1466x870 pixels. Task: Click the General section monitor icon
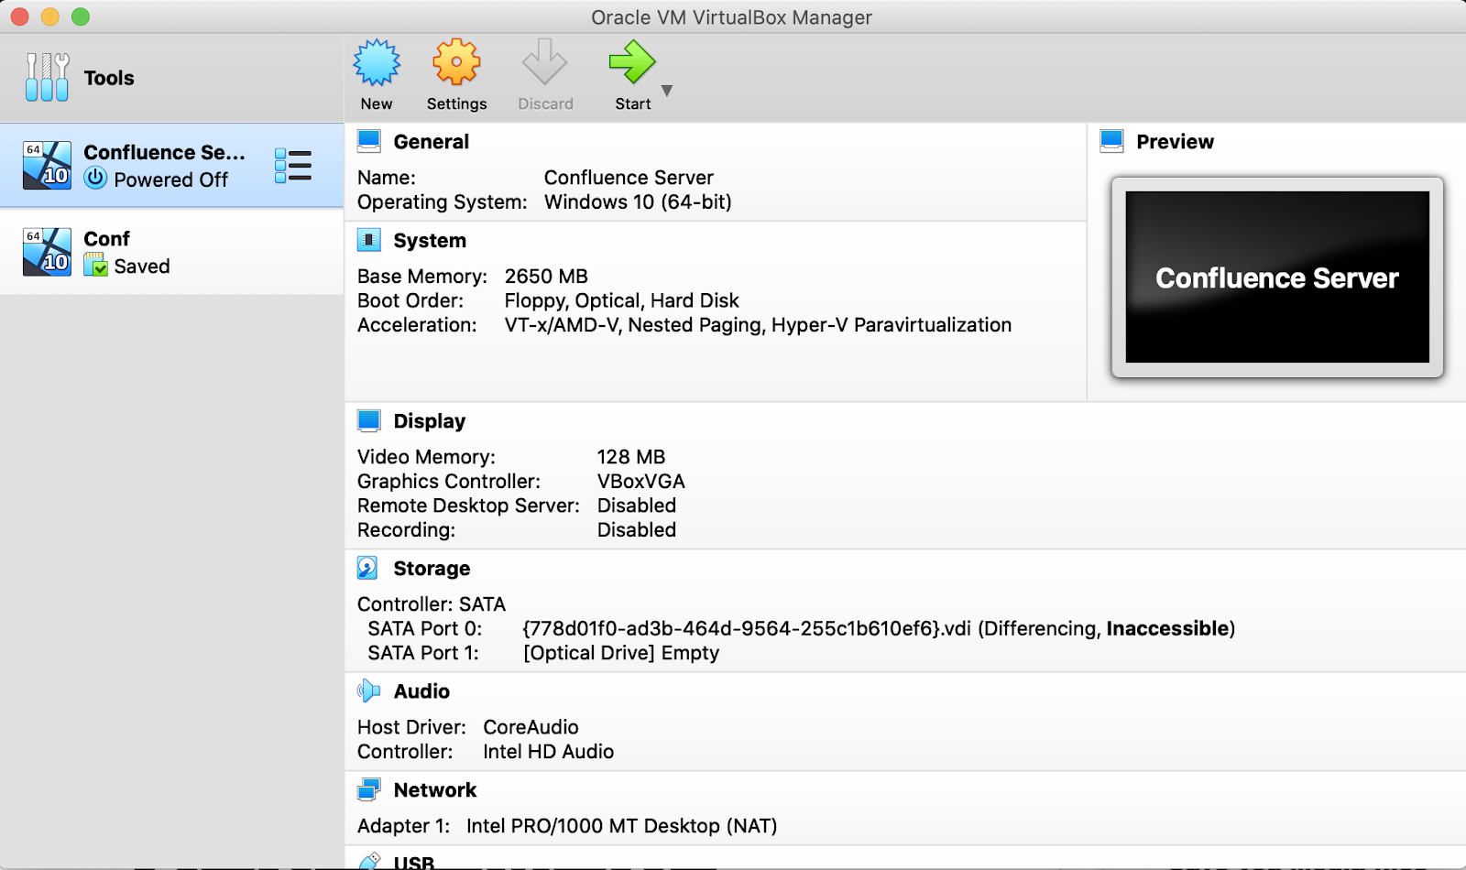369,141
